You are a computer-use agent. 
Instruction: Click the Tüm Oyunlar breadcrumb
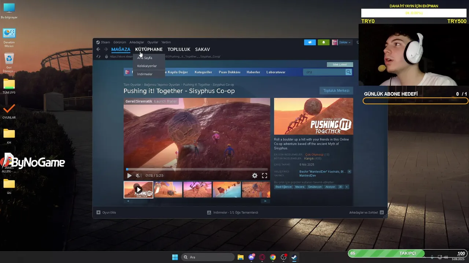(x=132, y=85)
